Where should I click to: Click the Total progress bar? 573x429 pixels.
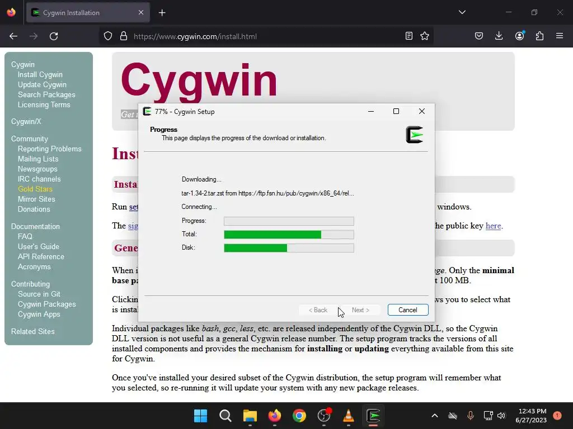coord(289,234)
